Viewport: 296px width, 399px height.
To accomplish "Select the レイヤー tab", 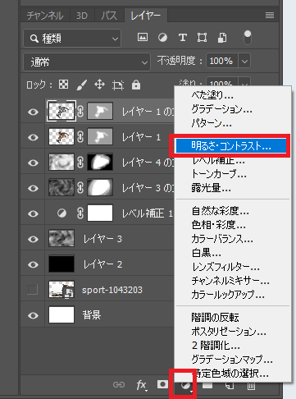I will (x=146, y=16).
